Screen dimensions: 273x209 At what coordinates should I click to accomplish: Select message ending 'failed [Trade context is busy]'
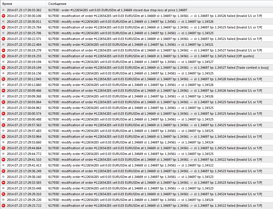click(x=158, y=68)
